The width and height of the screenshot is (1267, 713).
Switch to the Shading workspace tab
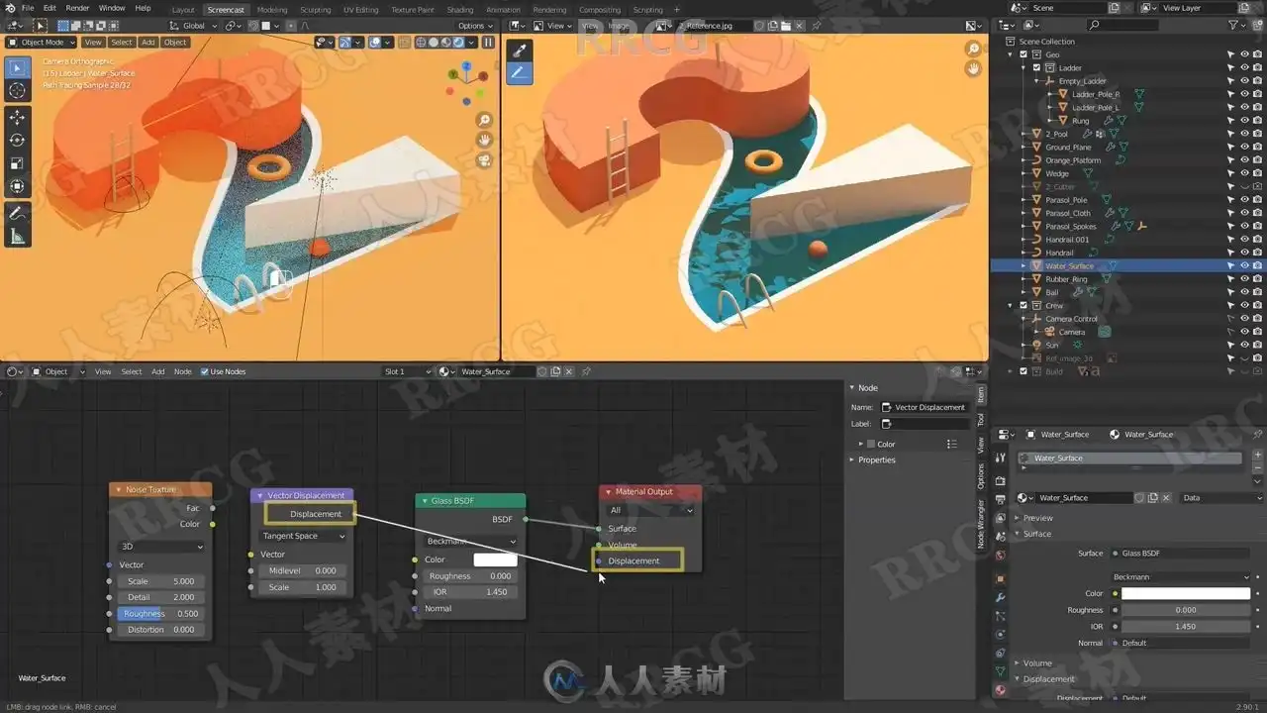click(460, 10)
